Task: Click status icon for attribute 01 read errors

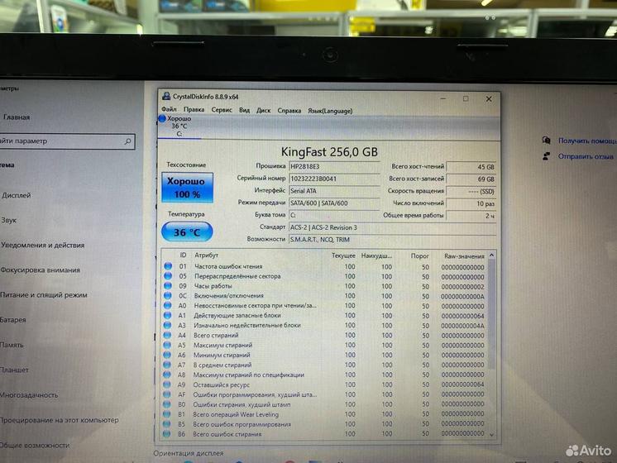Action: (x=169, y=266)
